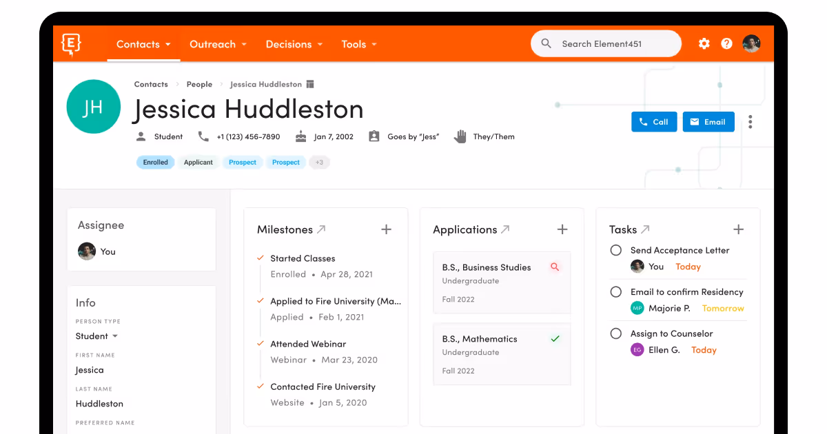Image resolution: width=827 pixels, height=434 pixels.
Task: Select the Applicant tag
Action: (x=198, y=163)
